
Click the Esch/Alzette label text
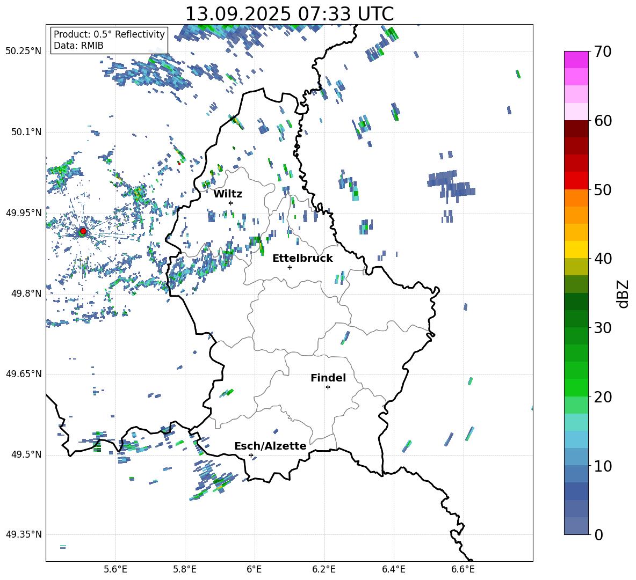click(270, 446)
